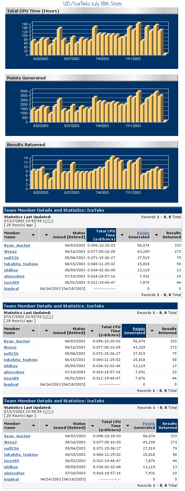
Task: Sort by Member Name arrow in top table
Action: click(x=33, y=235)
